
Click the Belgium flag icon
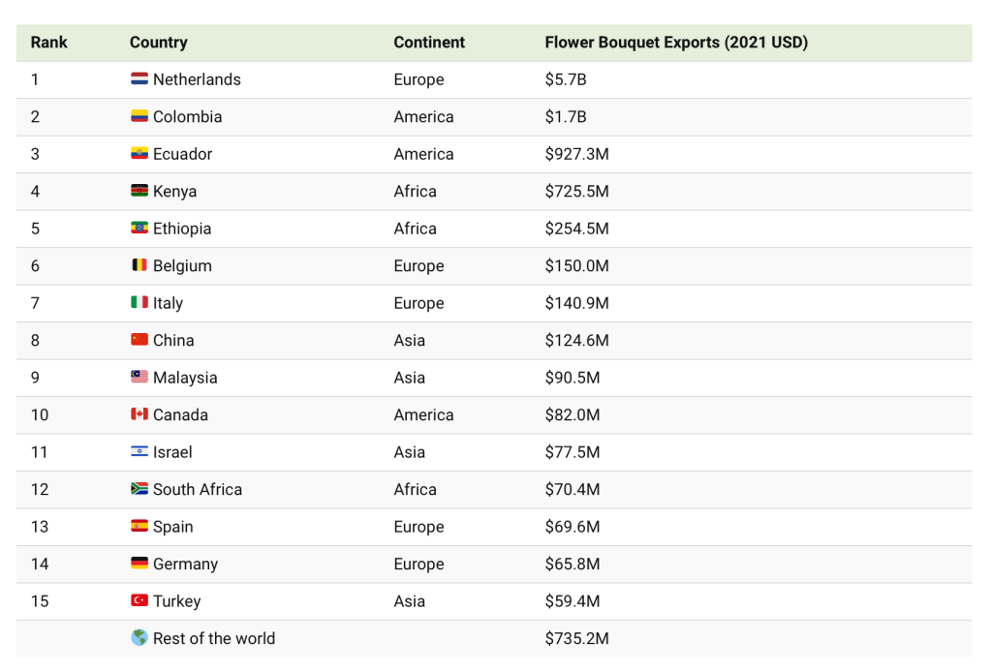139,265
